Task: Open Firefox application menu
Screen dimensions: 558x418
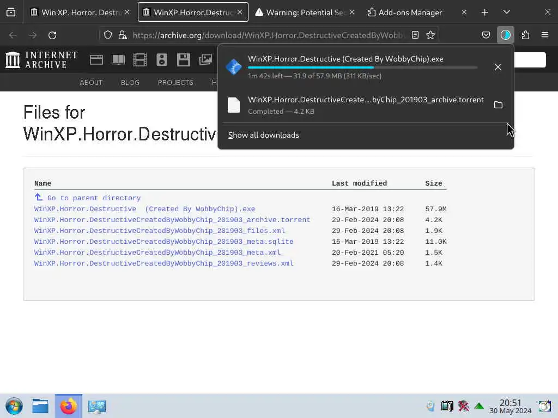Action: (545, 35)
